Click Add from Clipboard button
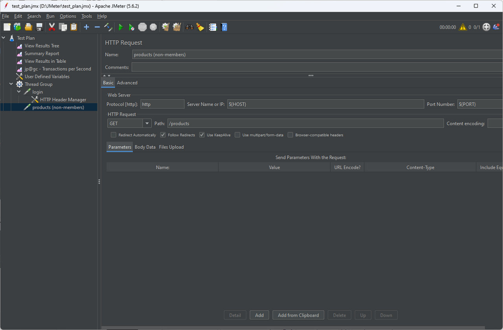This screenshot has height=330, width=503. click(x=298, y=315)
